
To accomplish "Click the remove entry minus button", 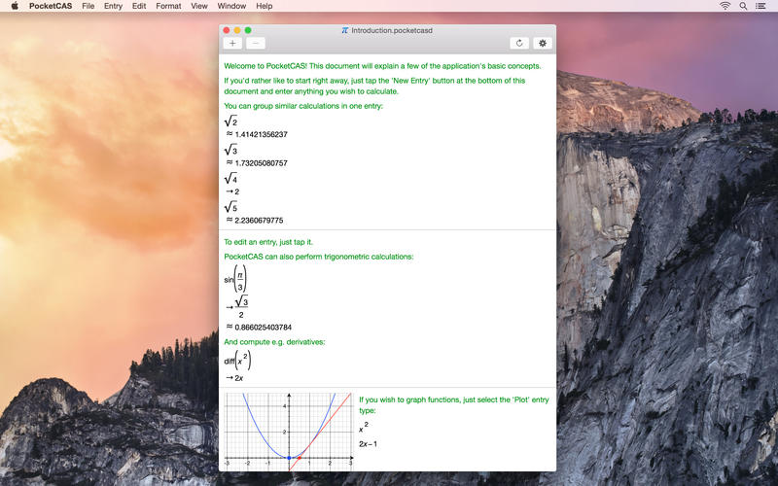I will [256, 43].
